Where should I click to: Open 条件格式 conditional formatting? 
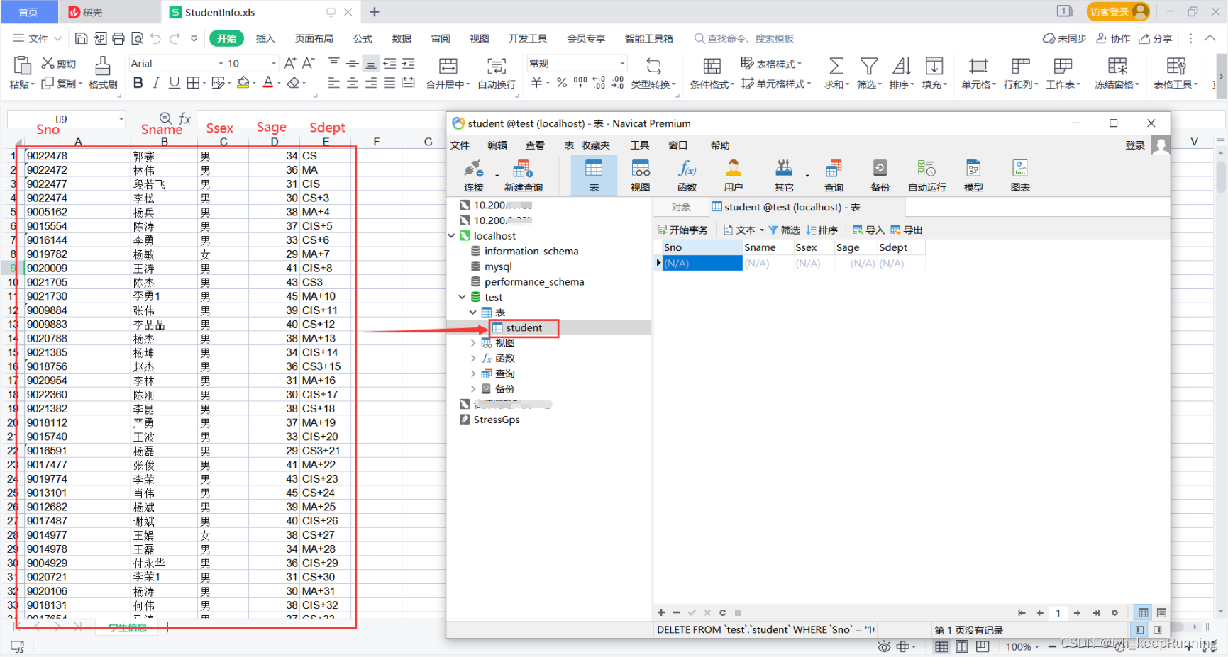[x=712, y=73]
